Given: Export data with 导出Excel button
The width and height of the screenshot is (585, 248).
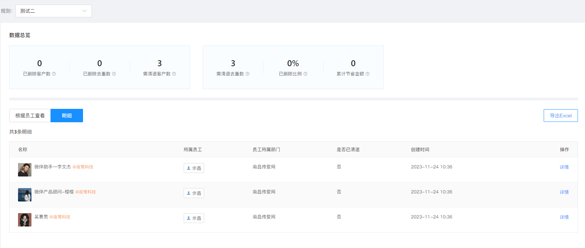Looking at the screenshot, I should tap(561, 116).
